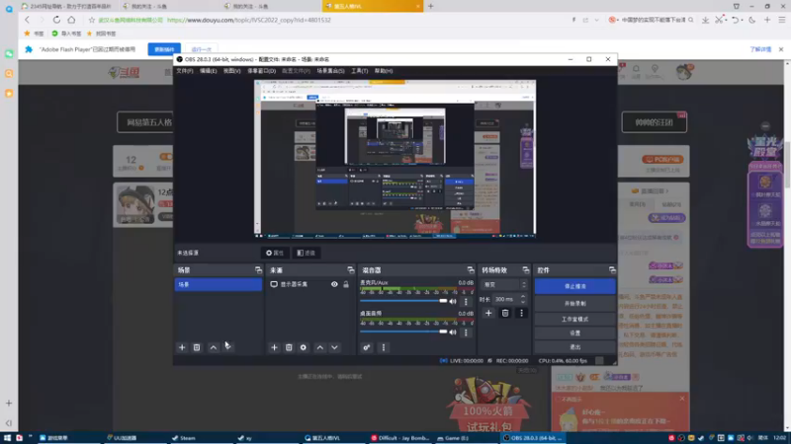Image resolution: width=791 pixels, height=444 pixels.
Task: Move source down in list
Action: click(334, 347)
